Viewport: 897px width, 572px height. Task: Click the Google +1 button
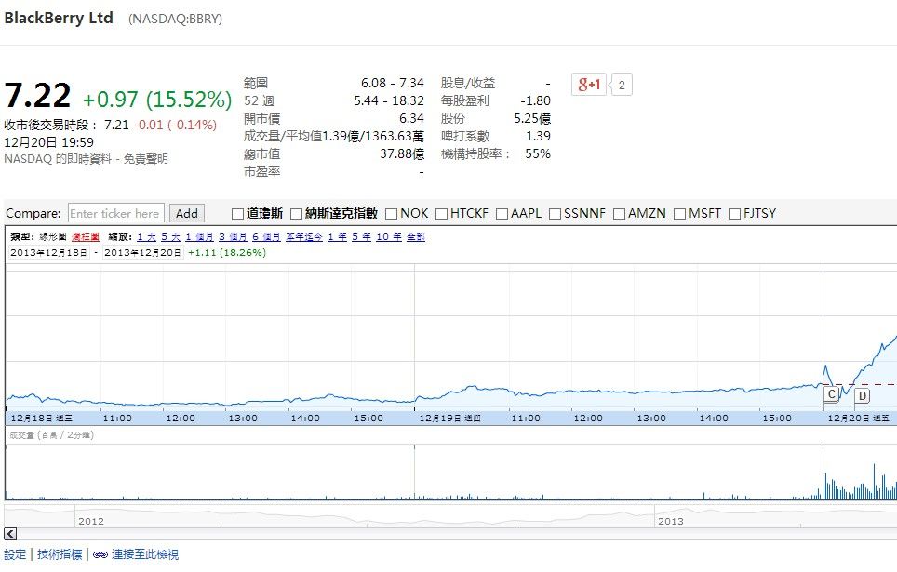click(x=589, y=85)
